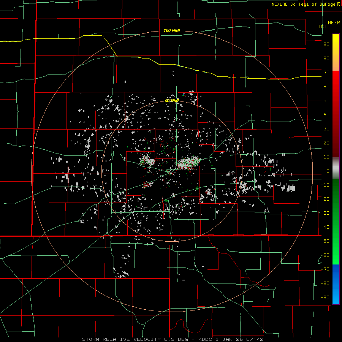Screen dimensions: 342x342
Task: Select the -10 scale value
Action: [x=325, y=185]
